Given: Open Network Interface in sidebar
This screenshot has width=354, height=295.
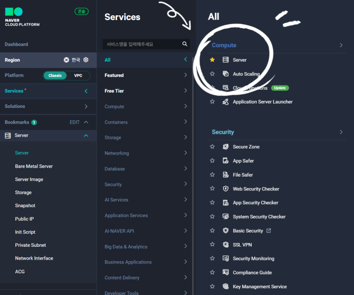Looking at the screenshot, I should (34, 258).
